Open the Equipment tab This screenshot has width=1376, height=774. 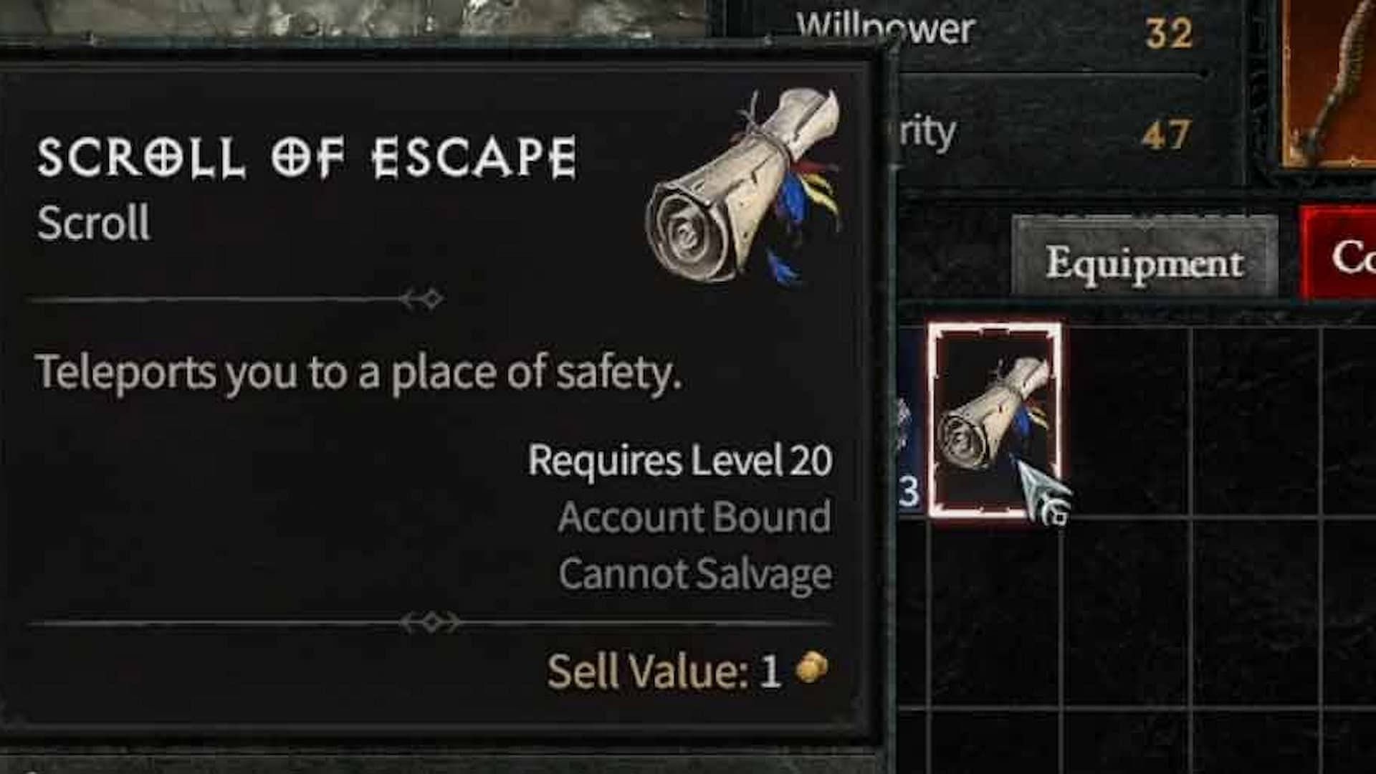click(1144, 262)
